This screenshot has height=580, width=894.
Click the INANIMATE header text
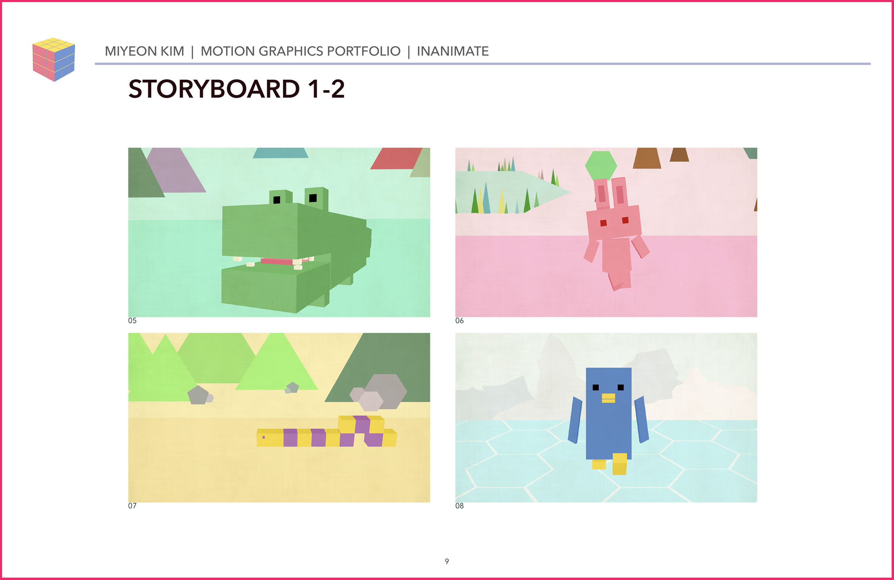click(x=453, y=51)
